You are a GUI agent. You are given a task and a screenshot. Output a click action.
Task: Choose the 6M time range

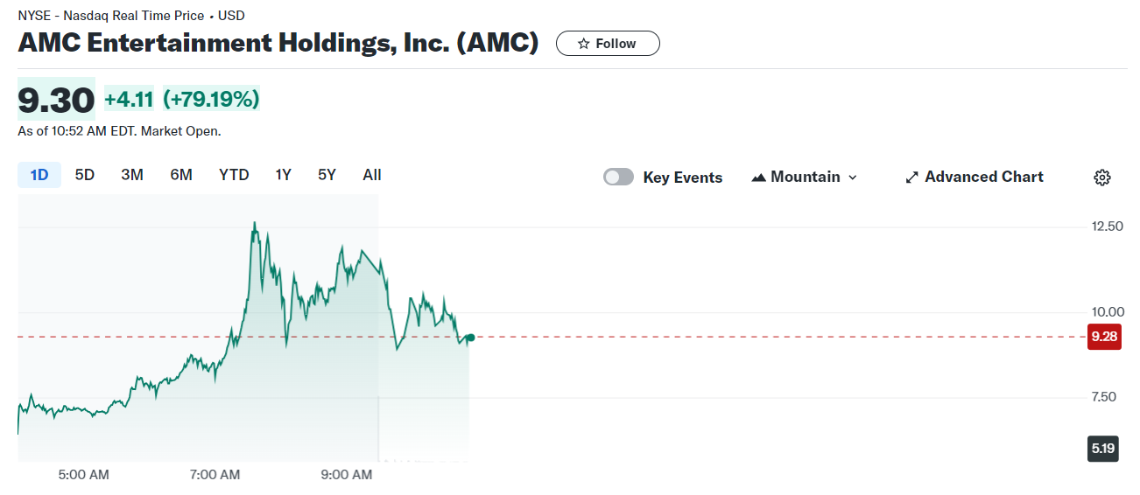coord(181,175)
